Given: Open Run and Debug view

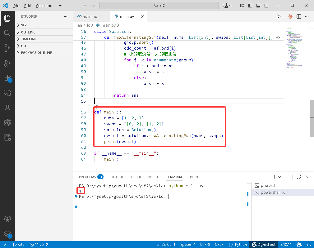Looking at the screenshot, I should tap(7, 63).
